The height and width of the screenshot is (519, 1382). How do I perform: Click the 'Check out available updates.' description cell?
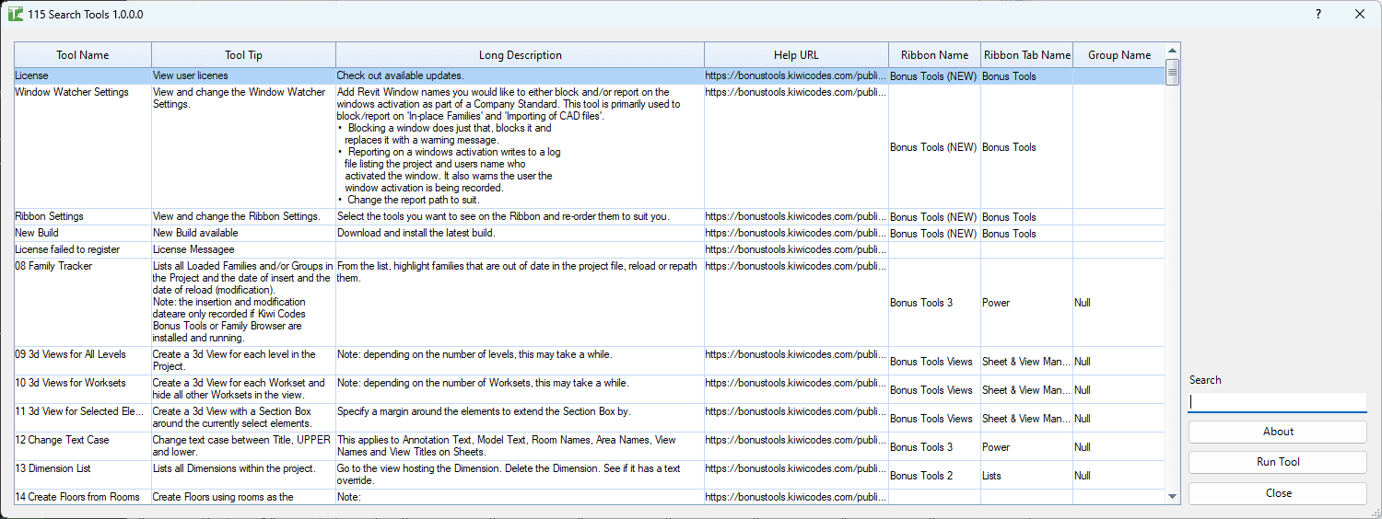pyautogui.click(x=521, y=75)
